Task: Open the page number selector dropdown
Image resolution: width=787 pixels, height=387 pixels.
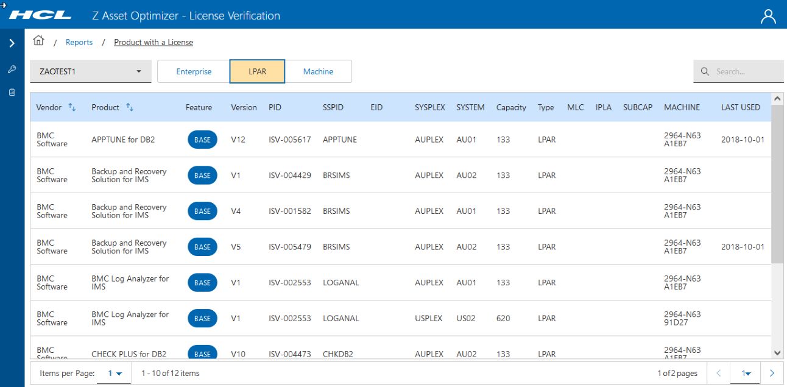Action: pos(745,373)
